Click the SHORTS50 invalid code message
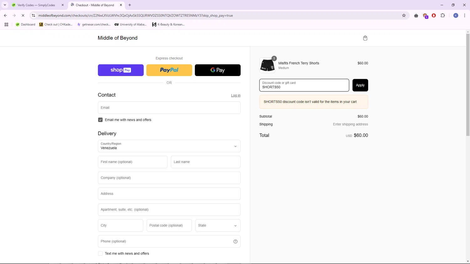 tap(314, 102)
